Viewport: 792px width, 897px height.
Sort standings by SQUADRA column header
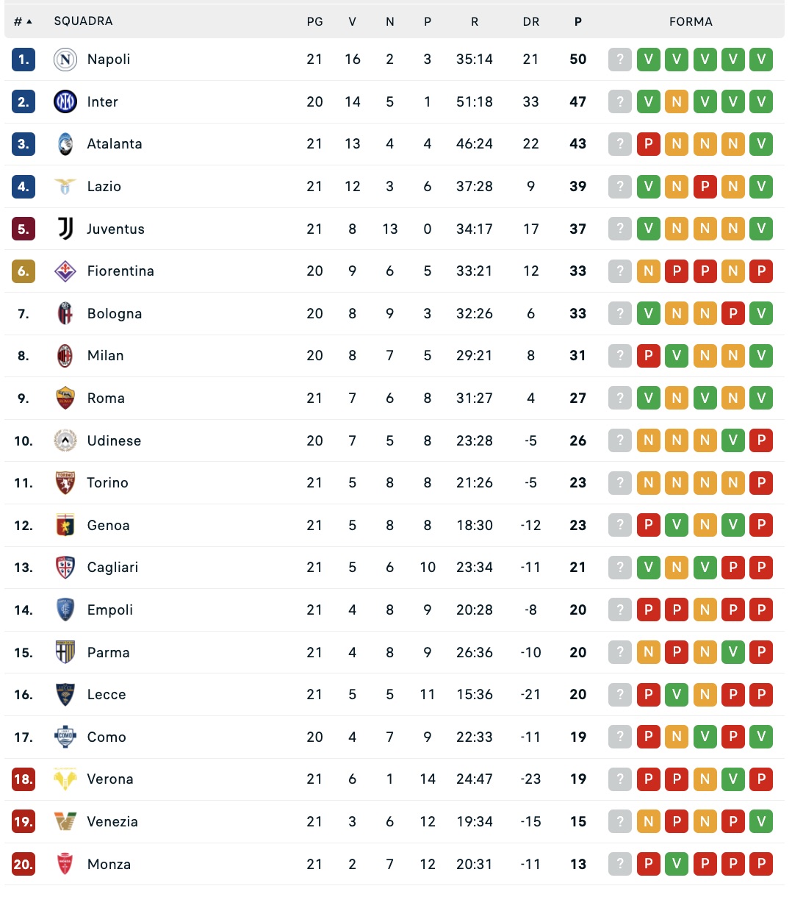point(83,21)
